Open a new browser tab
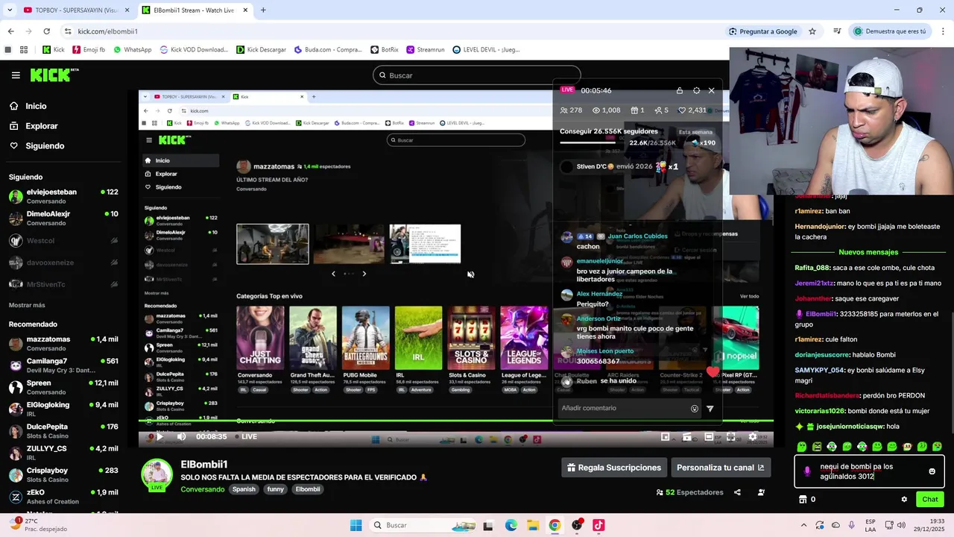This screenshot has height=537, width=954. click(263, 10)
